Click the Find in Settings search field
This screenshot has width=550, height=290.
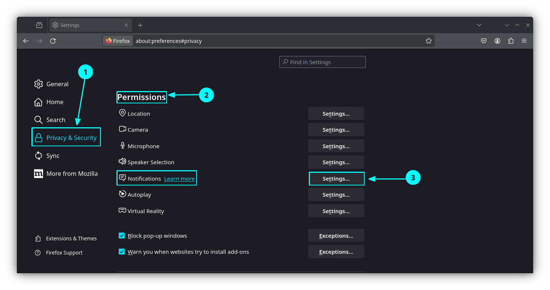click(322, 62)
